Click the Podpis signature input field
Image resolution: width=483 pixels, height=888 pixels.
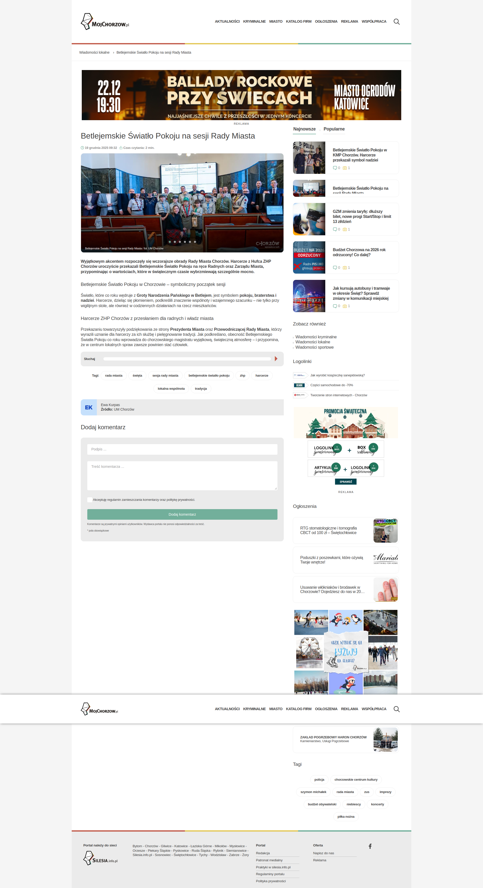click(x=182, y=449)
